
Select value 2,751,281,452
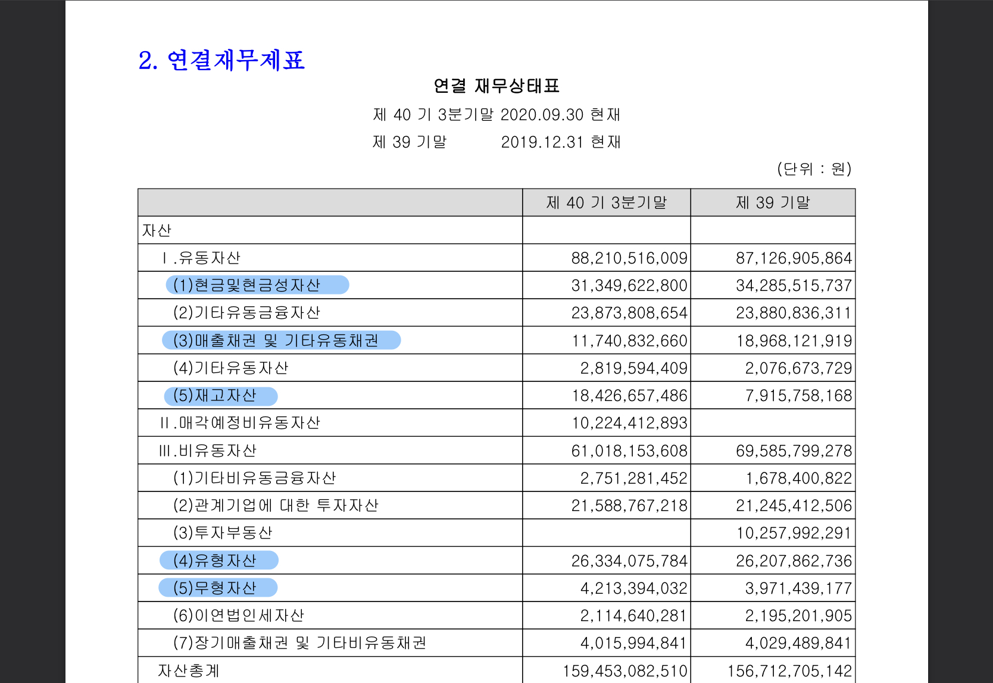[x=634, y=478]
